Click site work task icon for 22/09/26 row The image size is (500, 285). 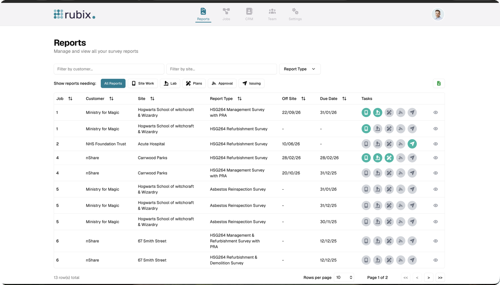pyautogui.click(x=366, y=112)
